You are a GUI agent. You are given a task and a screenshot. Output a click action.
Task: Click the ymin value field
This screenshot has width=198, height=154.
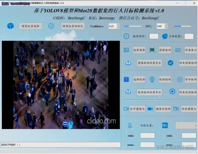pos(189,135)
